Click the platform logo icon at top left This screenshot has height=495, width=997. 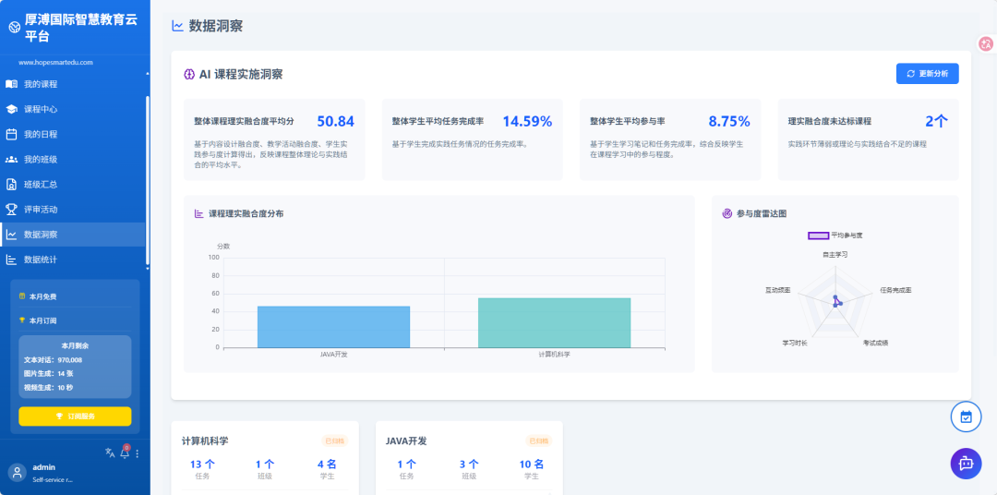(x=14, y=28)
